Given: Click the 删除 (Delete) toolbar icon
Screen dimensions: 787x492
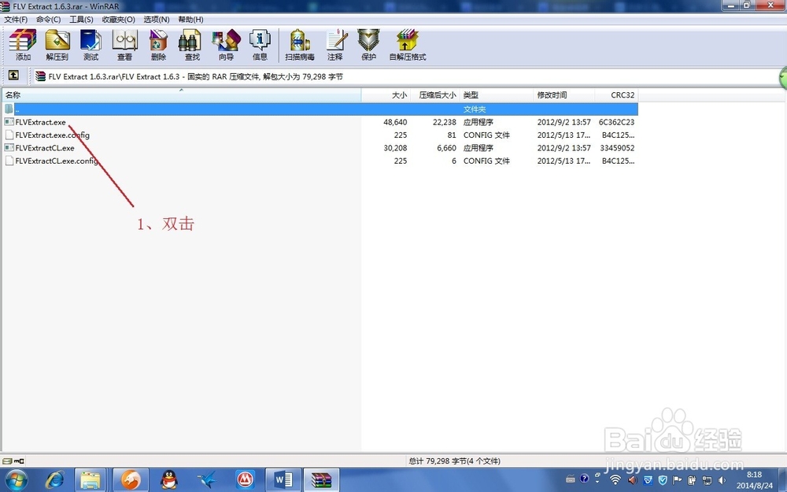Looking at the screenshot, I should click(x=159, y=45).
